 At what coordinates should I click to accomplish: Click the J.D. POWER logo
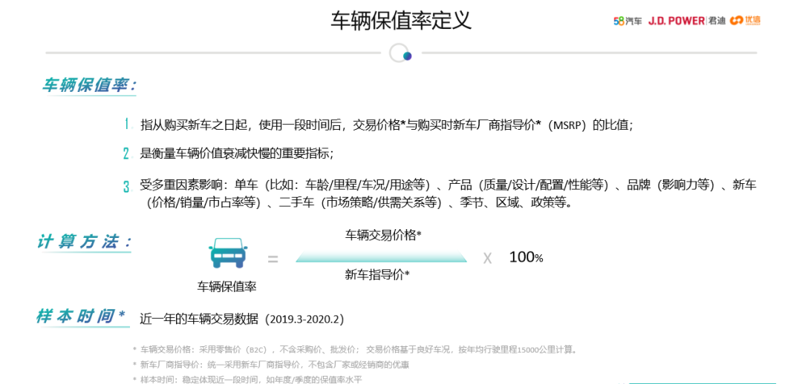676,20
